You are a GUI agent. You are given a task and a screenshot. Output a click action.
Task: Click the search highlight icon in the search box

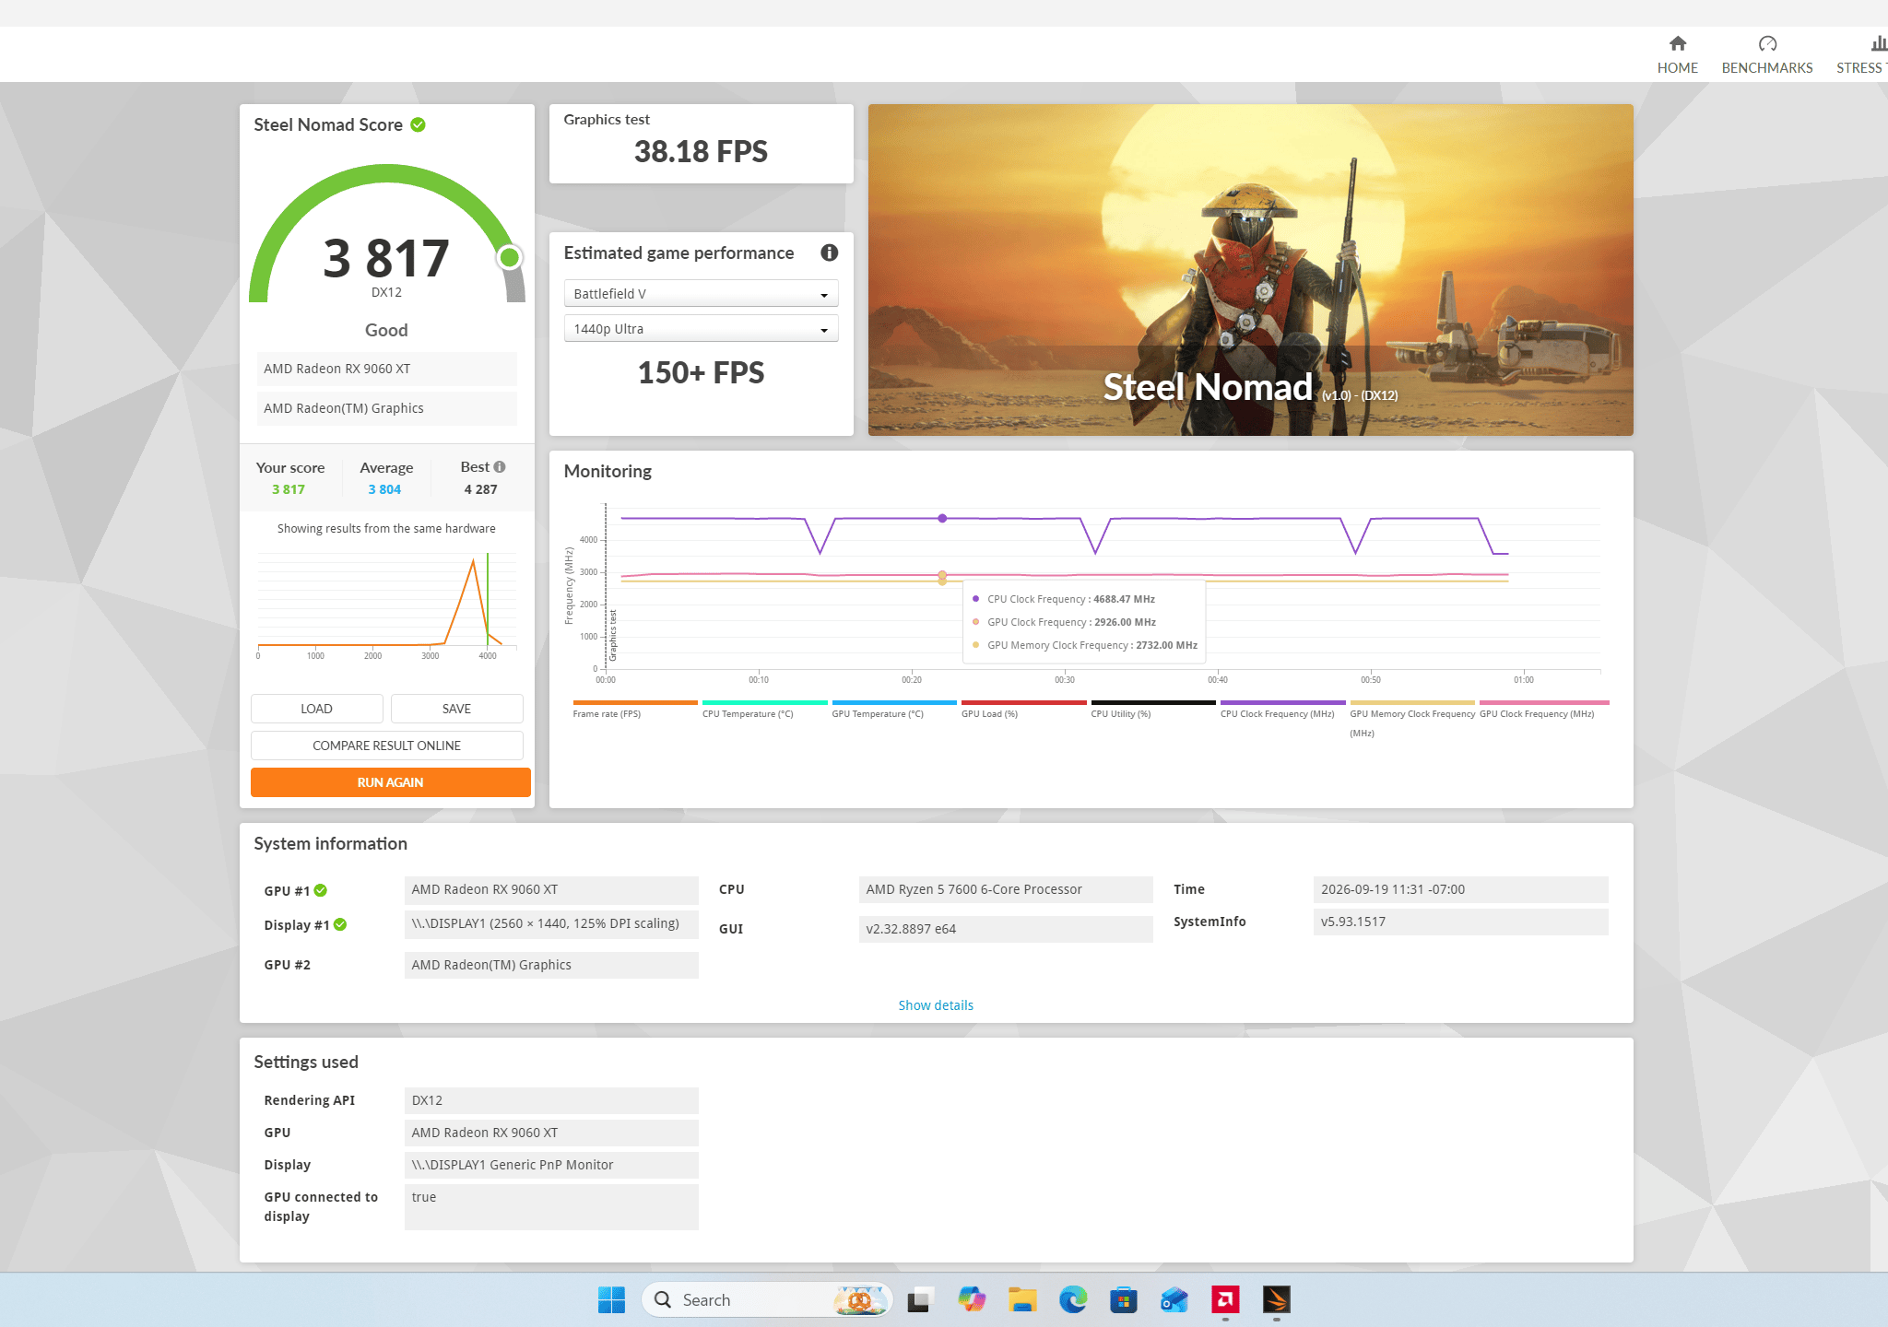coord(860,1300)
